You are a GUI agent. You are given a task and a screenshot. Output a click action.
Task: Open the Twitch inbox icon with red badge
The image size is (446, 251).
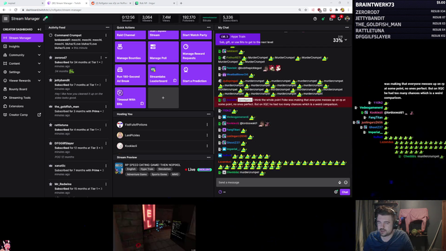[332, 19]
